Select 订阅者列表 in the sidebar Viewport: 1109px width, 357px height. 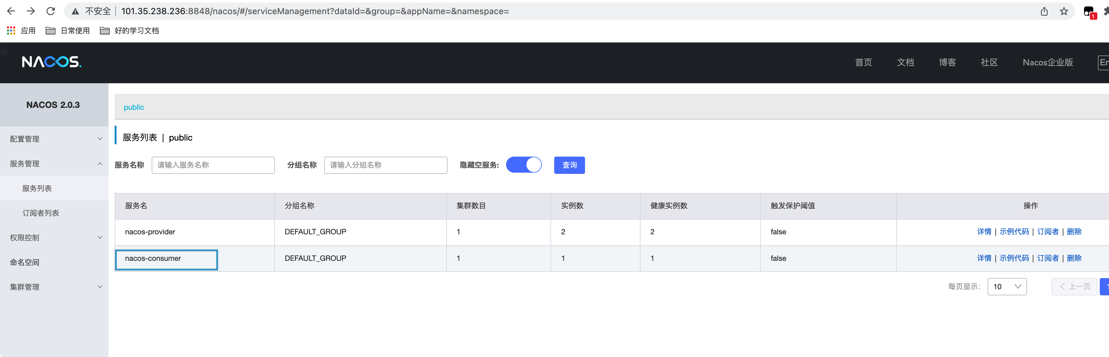40,213
